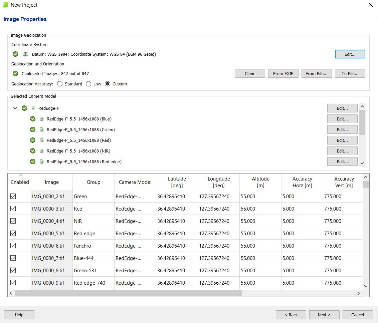Click green check for the (Red) camera model
This screenshot has height=323, width=378.
point(33,140)
